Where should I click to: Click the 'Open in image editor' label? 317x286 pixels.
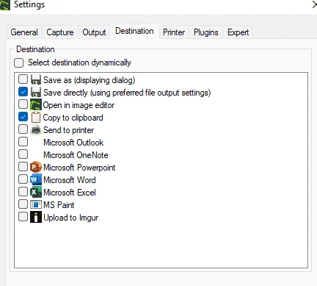click(79, 105)
